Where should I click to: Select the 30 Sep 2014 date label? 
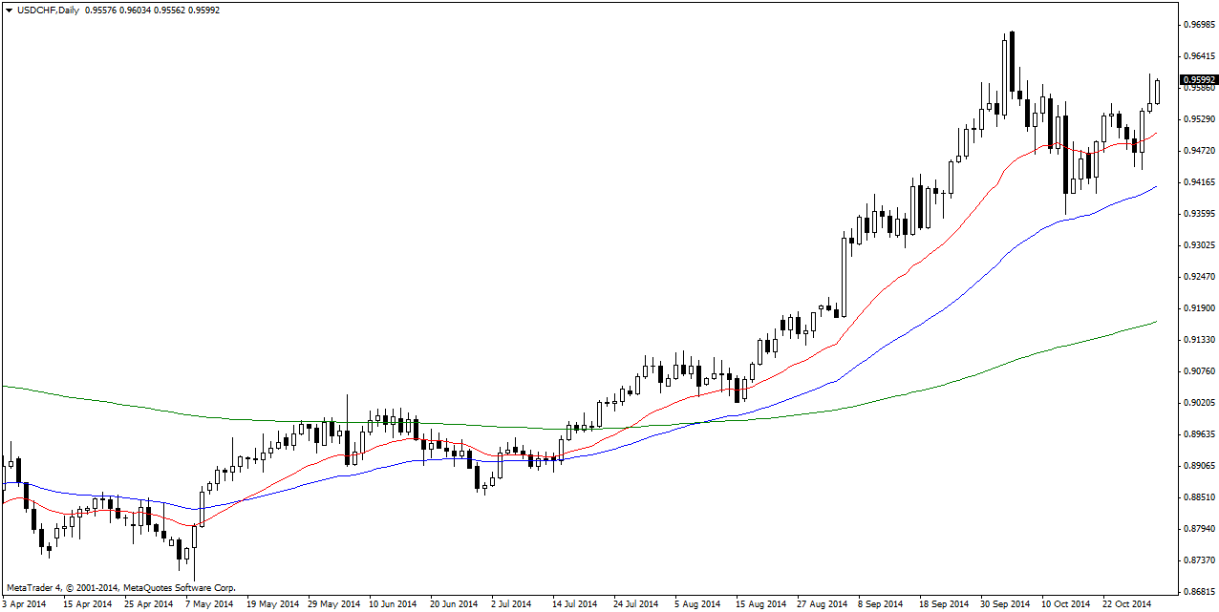tap(1004, 604)
